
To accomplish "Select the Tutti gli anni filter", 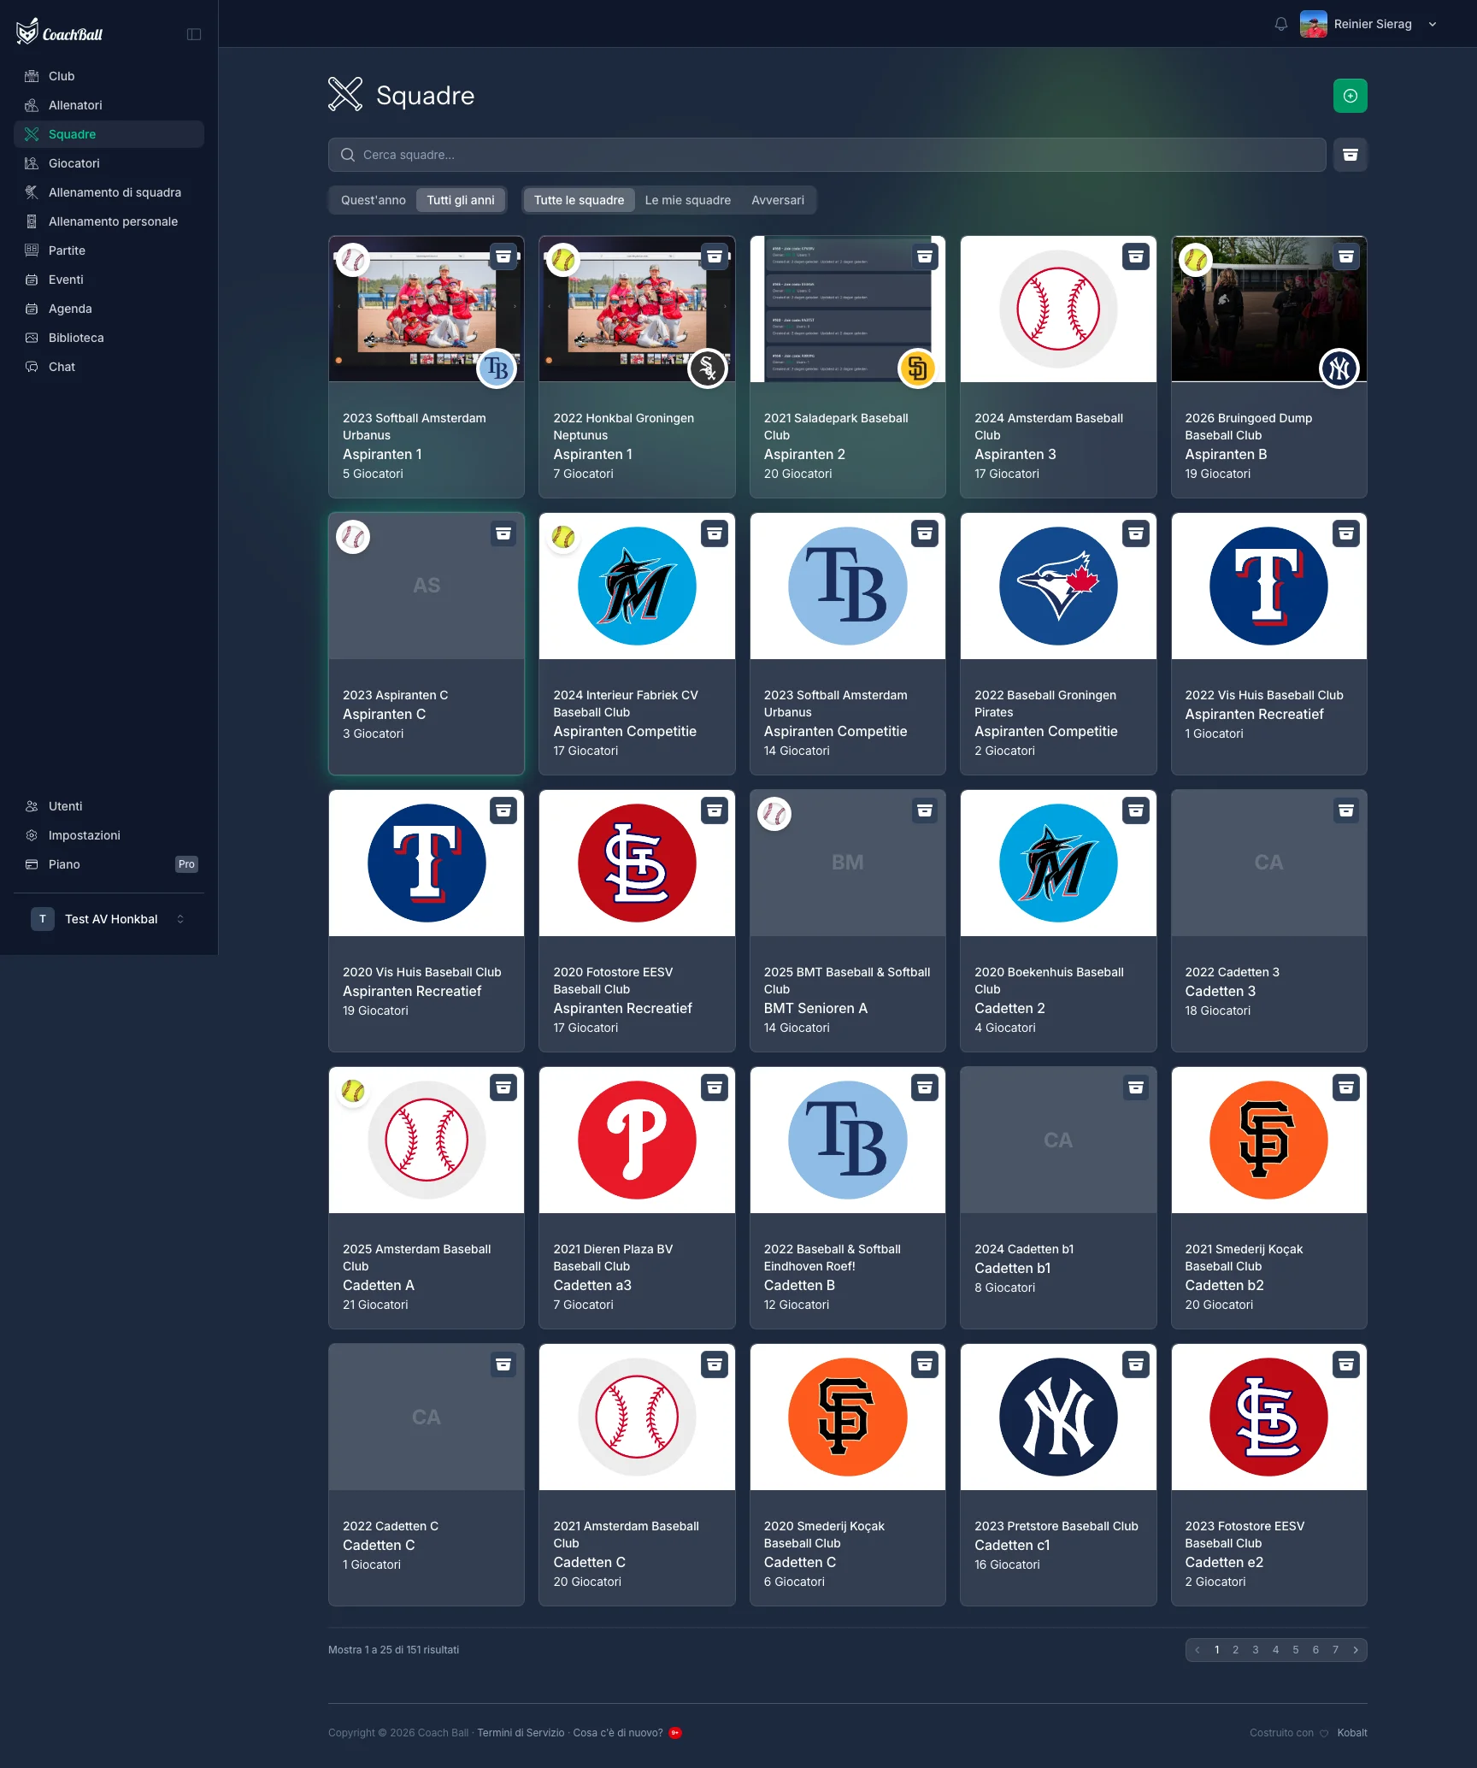I will click(x=461, y=200).
